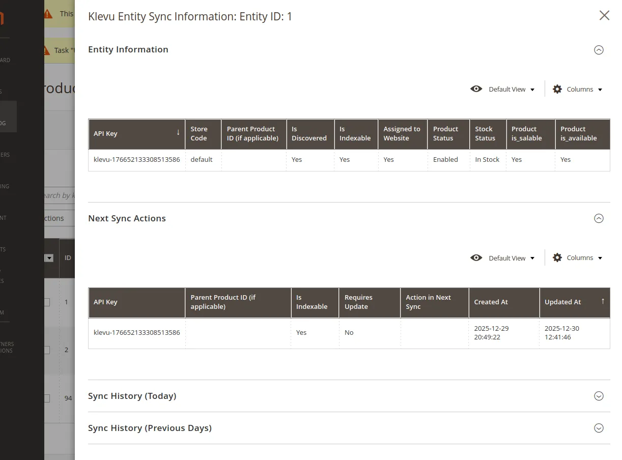Collapse the Entity Information section

coord(599,50)
